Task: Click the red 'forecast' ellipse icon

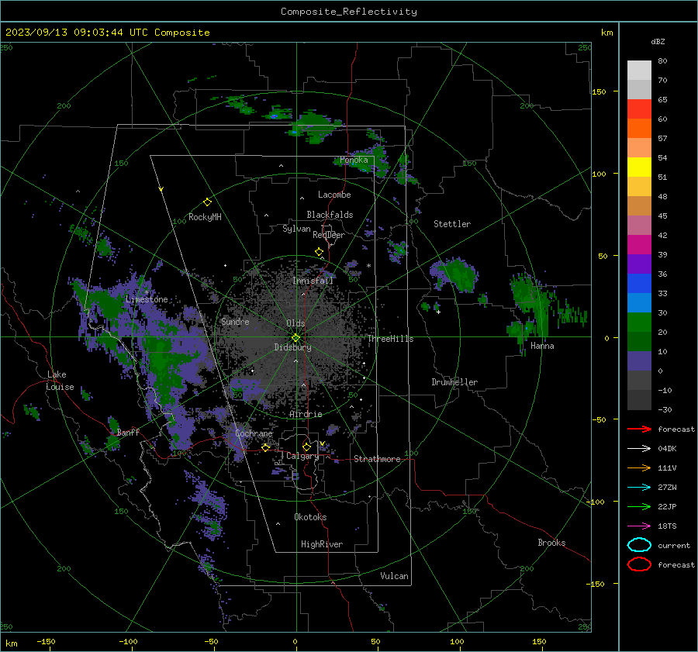Action: tap(639, 564)
